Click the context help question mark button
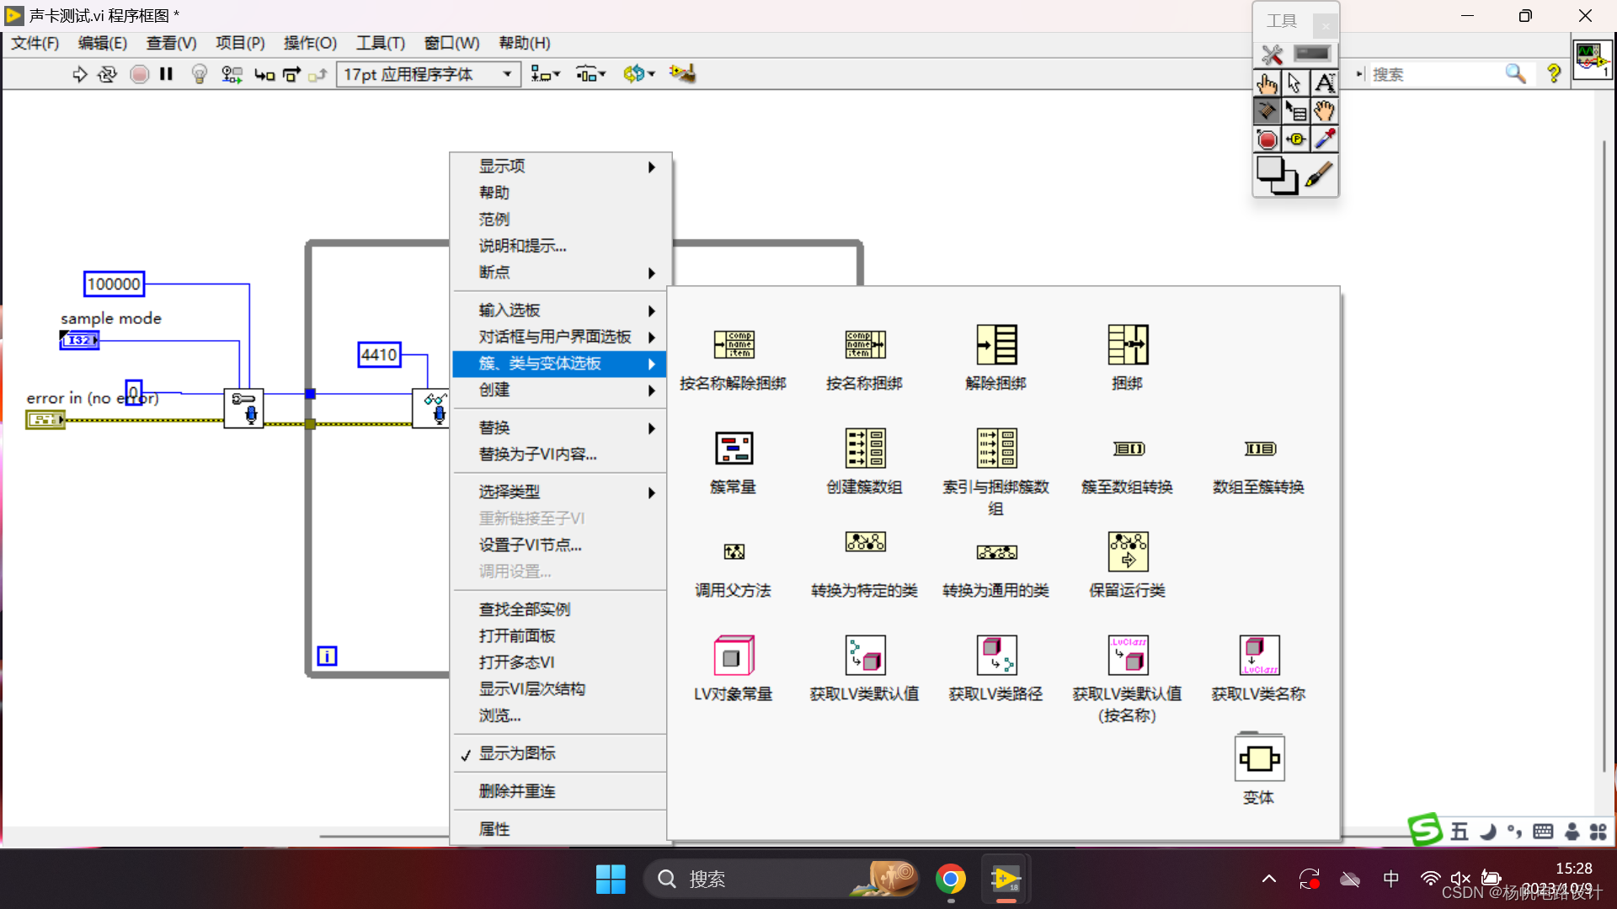1617x909 pixels. 1554,74
